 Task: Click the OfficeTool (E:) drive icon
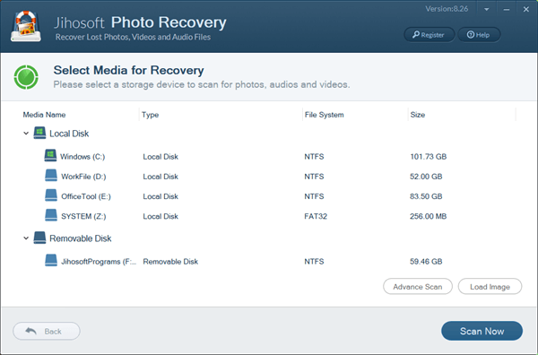(x=51, y=195)
